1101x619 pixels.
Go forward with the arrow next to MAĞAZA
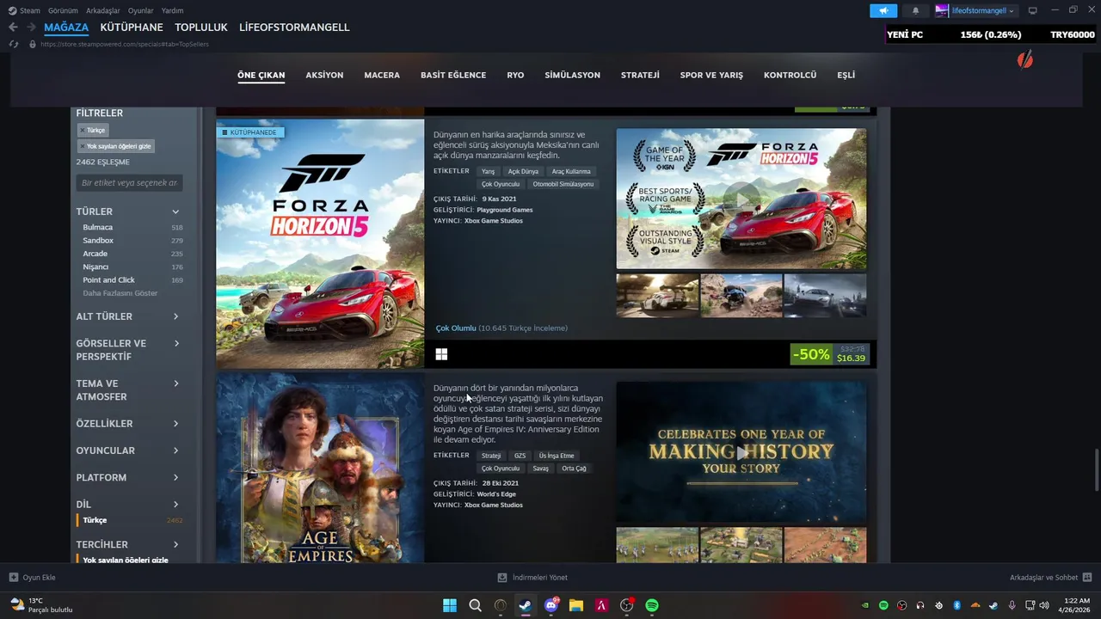click(x=31, y=28)
